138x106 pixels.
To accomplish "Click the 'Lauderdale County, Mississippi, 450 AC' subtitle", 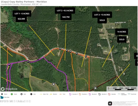I will click(x=22, y=4).
